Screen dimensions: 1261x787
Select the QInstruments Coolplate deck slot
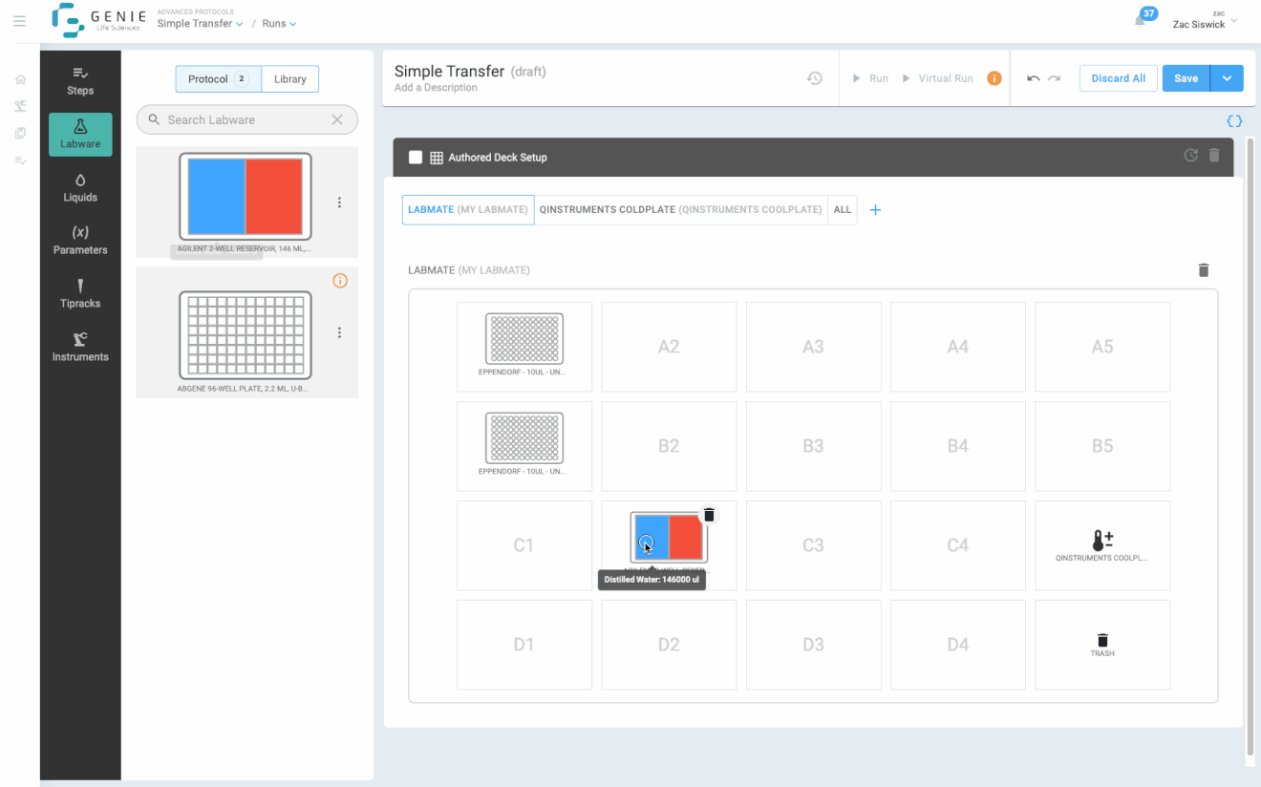[x=1102, y=545]
